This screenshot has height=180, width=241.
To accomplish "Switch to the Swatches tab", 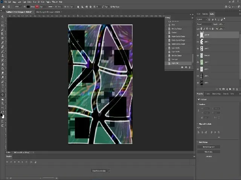I will pyautogui.click(x=205, y=14).
